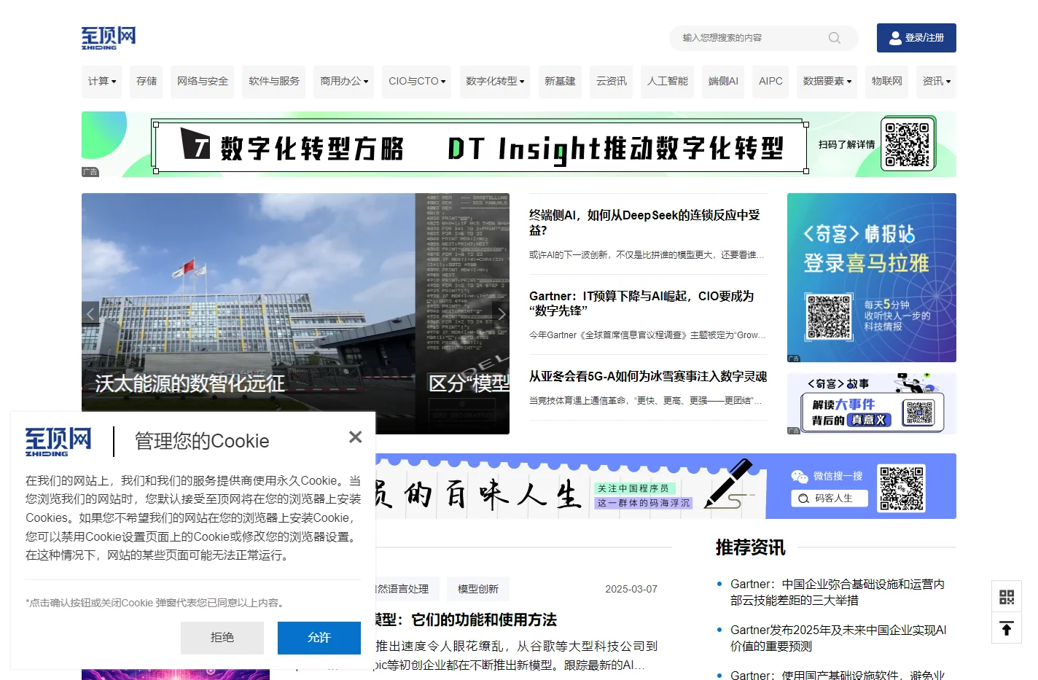Click the ZHIDING site logo in header
This screenshot has width=1038, height=680.
[109, 38]
